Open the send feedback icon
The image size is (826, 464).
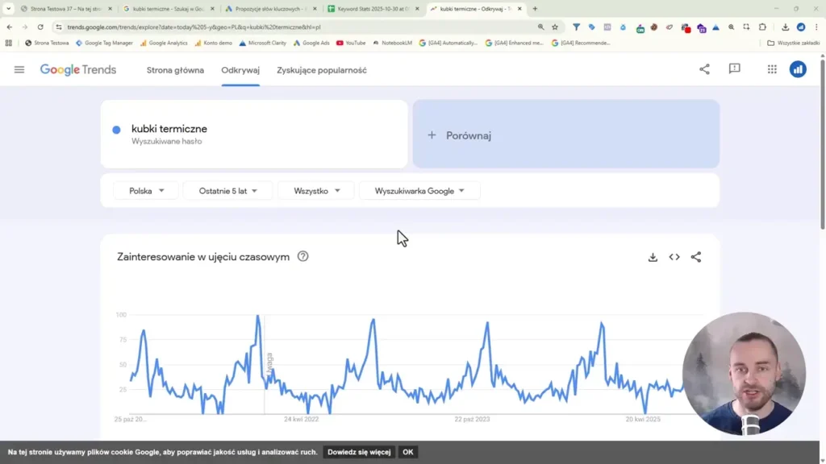(734, 69)
